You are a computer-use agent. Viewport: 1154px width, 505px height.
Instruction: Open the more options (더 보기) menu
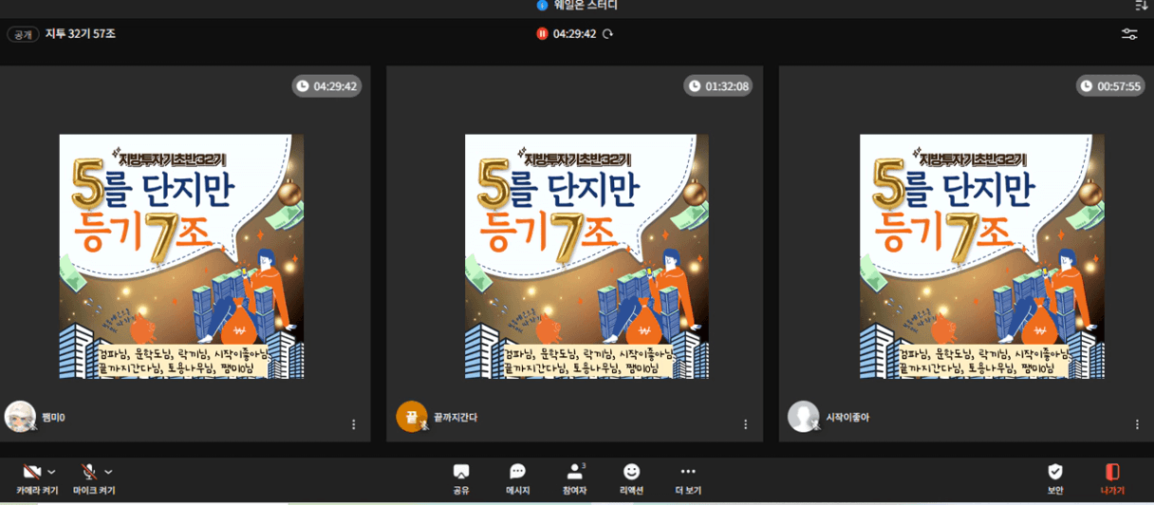tap(688, 477)
